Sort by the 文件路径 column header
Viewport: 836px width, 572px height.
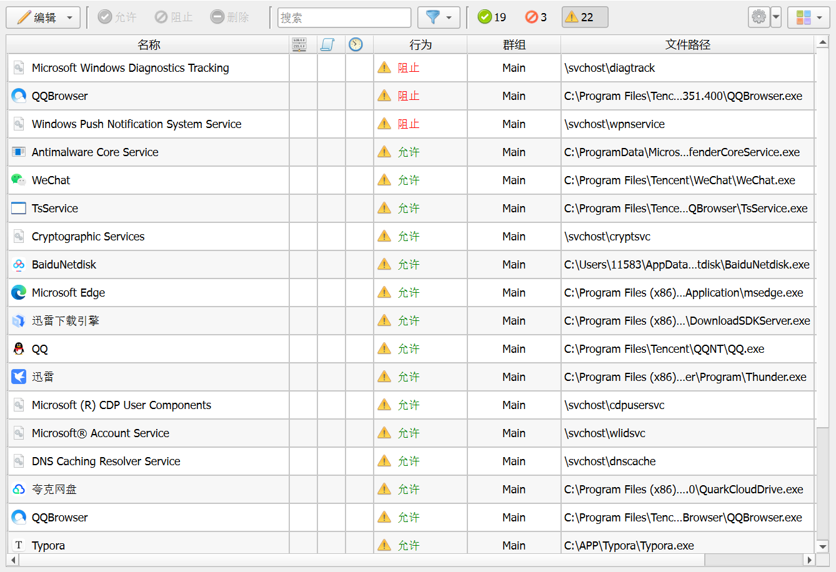click(x=688, y=44)
